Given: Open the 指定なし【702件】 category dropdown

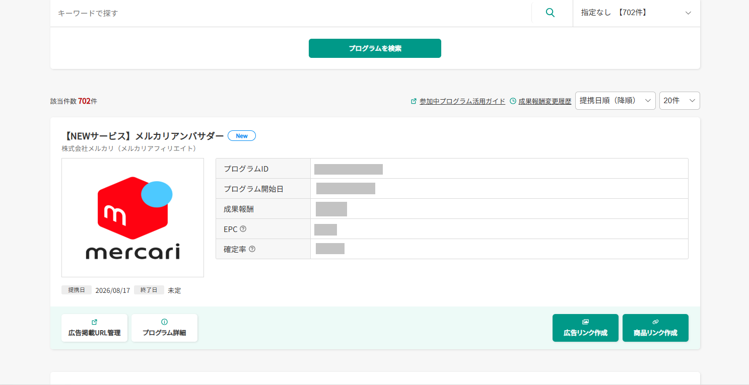Looking at the screenshot, I should (x=636, y=13).
